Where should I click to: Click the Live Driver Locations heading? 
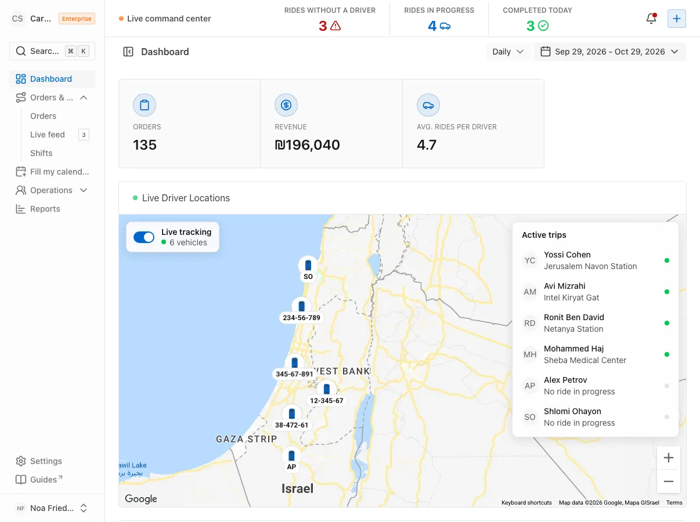(x=186, y=198)
